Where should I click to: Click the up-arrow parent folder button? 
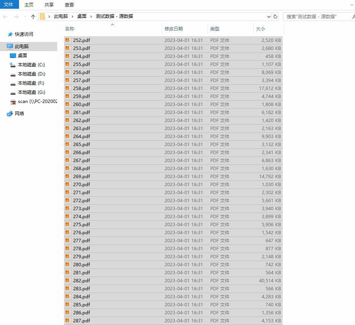coord(33,16)
